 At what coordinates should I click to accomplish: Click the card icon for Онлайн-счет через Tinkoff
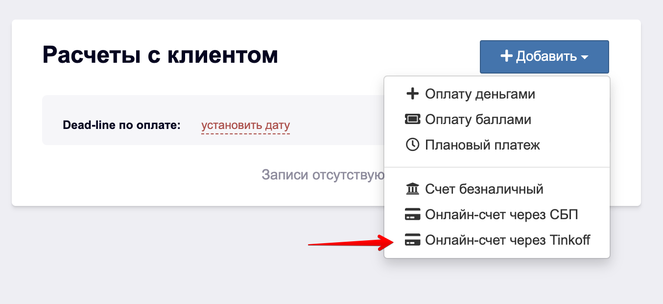pos(413,240)
